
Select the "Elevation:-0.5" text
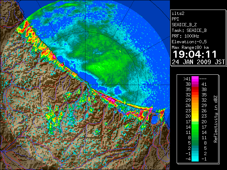click(x=189, y=42)
